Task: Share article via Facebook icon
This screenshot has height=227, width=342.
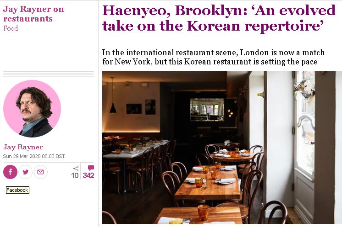Action: click(10, 172)
